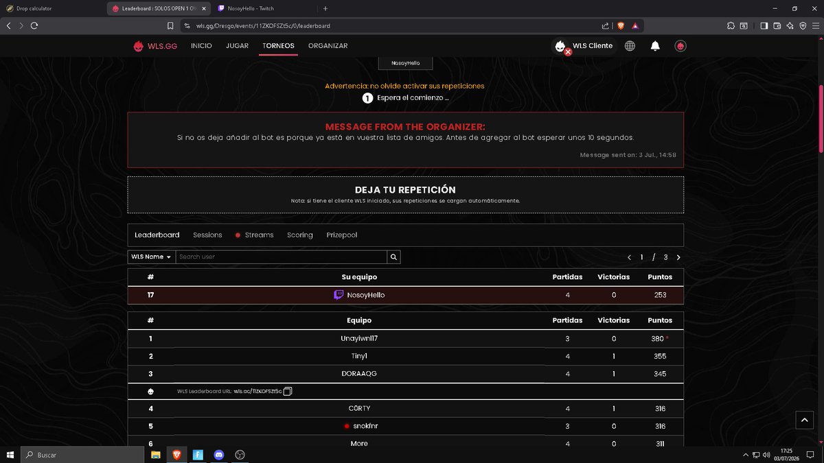Click NosoyHello in Su equipo row
This screenshot has width=824, height=463.
(x=366, y=295)
